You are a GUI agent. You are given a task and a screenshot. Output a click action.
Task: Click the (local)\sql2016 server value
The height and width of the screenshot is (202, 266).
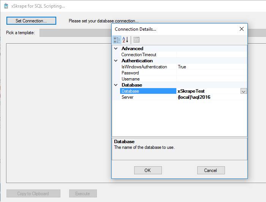194,97
